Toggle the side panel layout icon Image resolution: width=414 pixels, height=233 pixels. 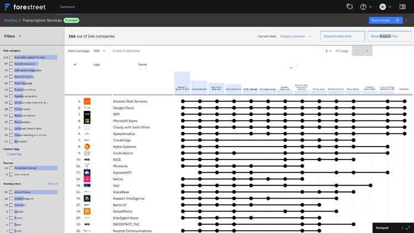coord(402,7)
